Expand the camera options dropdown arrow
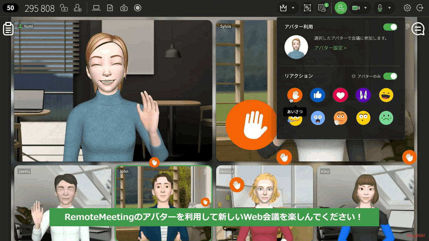429x241 pixels. pos(365,8)
